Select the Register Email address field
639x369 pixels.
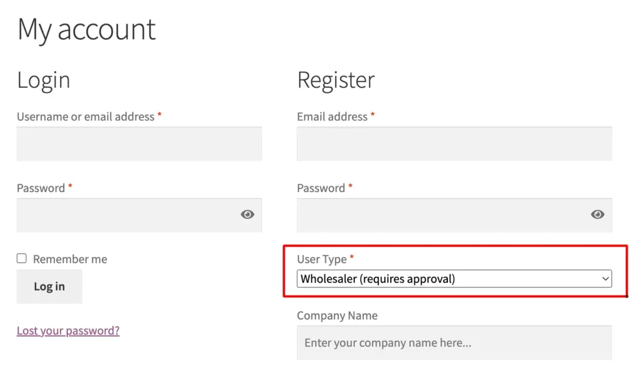[x=454, y=144]
